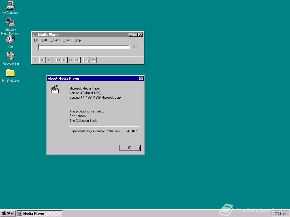The width and height of the screenshot is (290, 217).
Task: Close the Media Player window
Action: (x=140, y=35)
